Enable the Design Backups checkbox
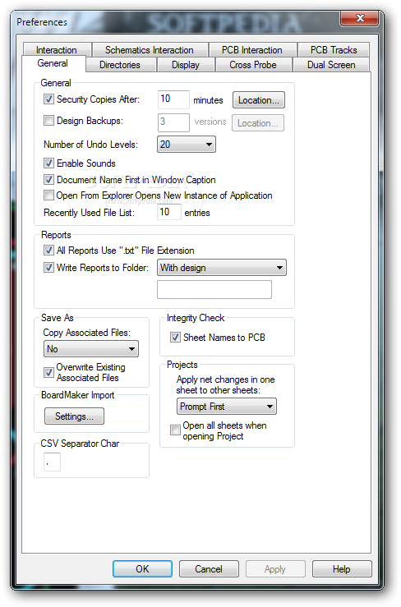The height and width of the screenshot is (607, 401). point(48,121)
